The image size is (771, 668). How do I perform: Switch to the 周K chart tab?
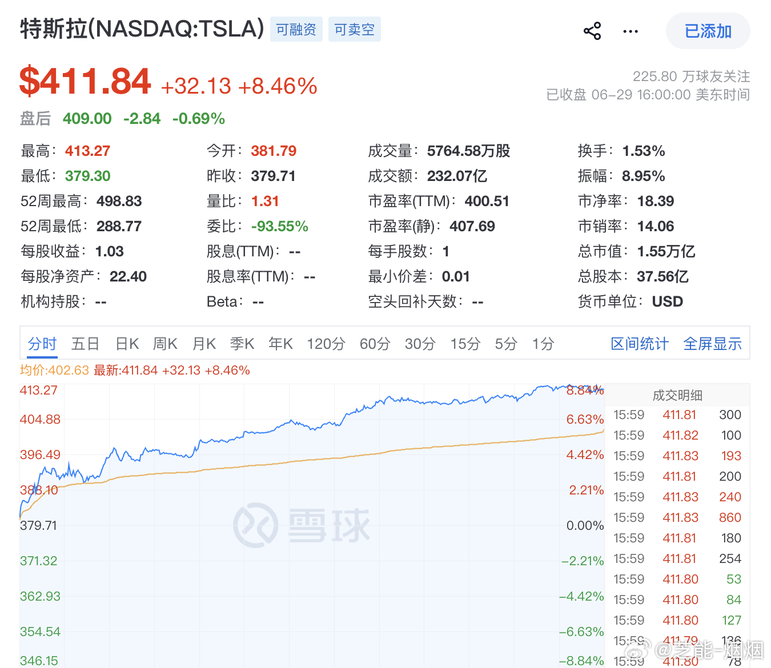click(165, 344)
